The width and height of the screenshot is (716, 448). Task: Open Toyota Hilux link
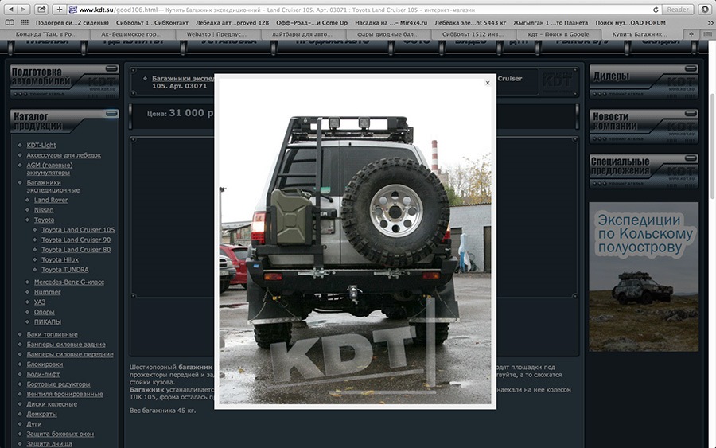(60, 260)
